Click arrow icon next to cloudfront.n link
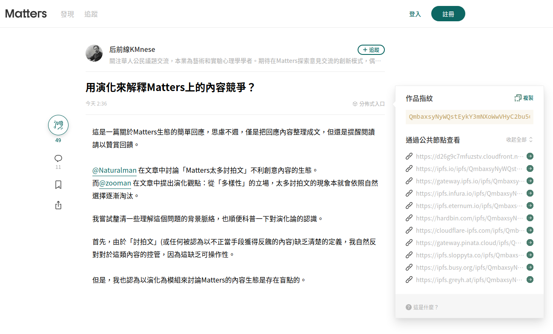Viewport: 553px width, 334px height. click(x=530, y=156)
